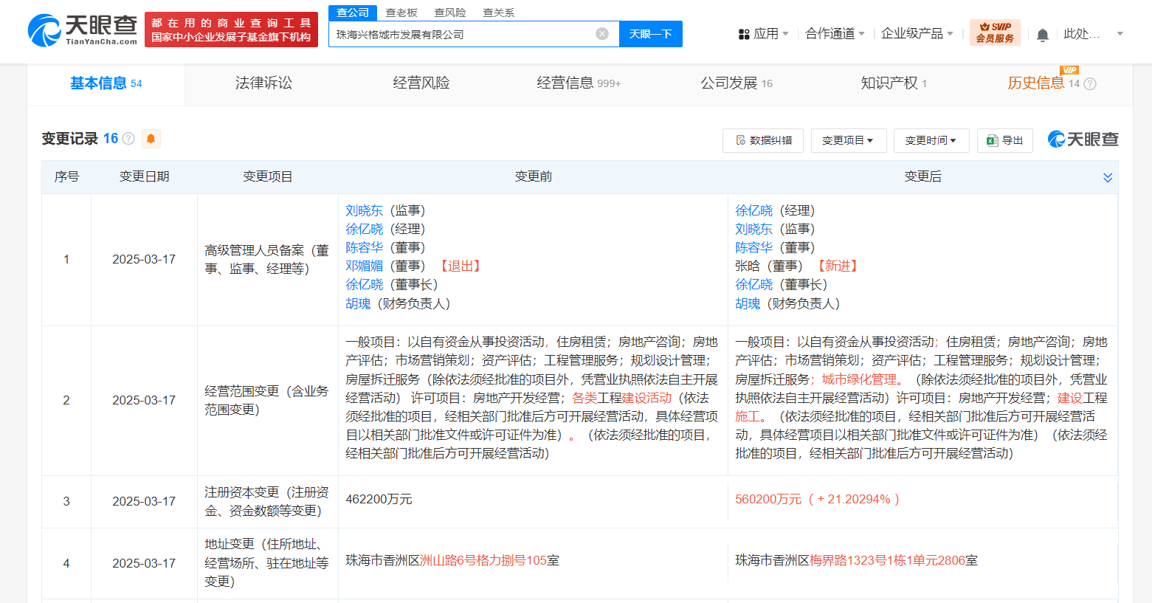Click the 数据纠错 button

click(x=763, y=140)
